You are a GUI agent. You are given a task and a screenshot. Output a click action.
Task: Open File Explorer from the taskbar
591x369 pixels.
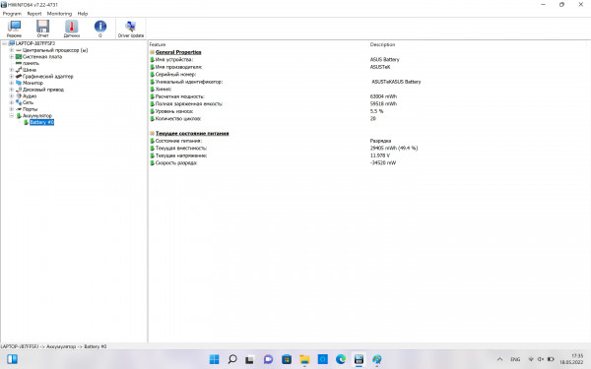(x=304, y=359)
